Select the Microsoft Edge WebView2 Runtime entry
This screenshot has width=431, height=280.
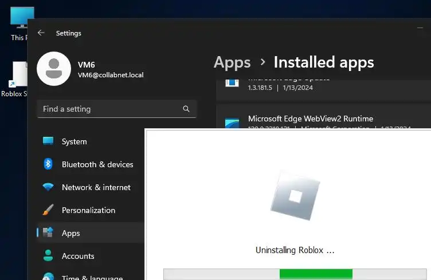323,116
